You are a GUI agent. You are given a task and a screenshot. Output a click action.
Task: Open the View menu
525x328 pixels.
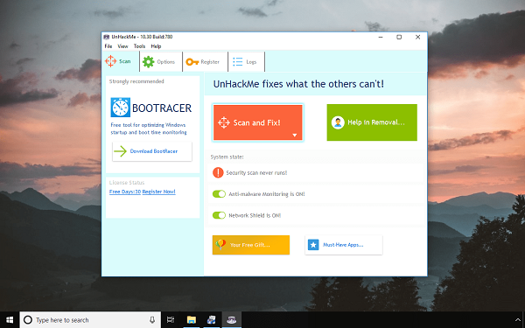click(x=122, y=46)
